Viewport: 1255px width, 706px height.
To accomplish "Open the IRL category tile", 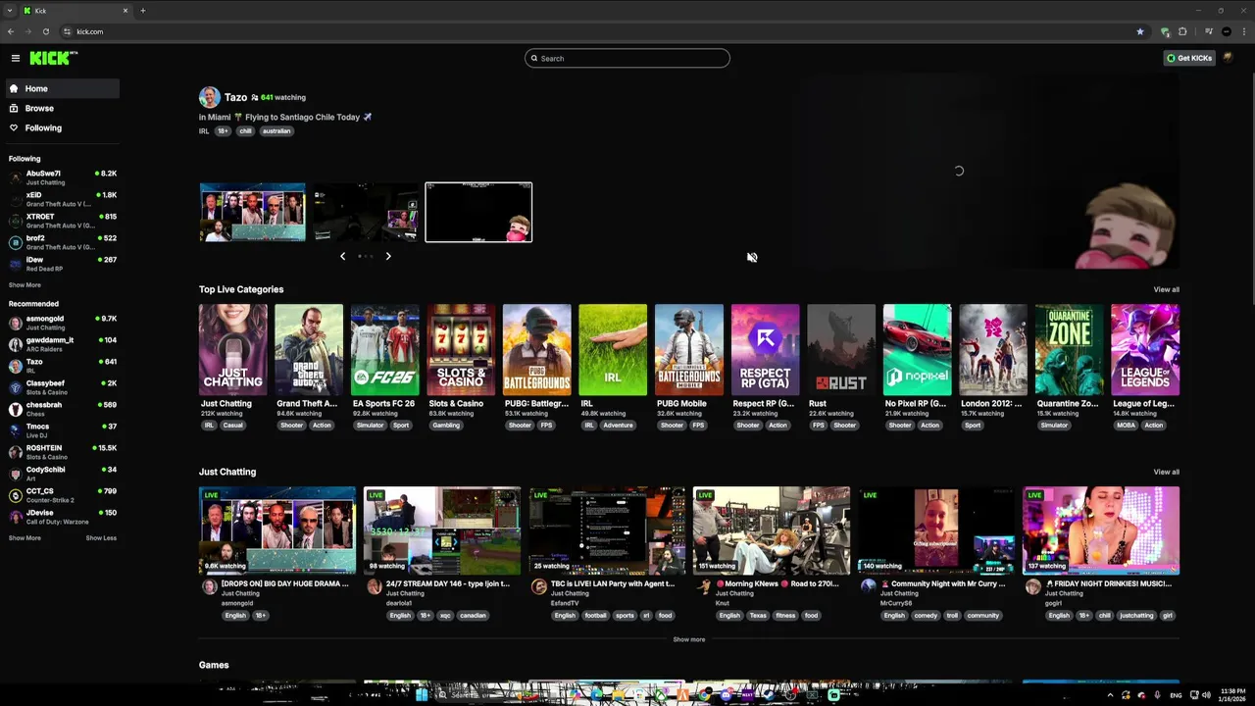I will coord(613,350).
